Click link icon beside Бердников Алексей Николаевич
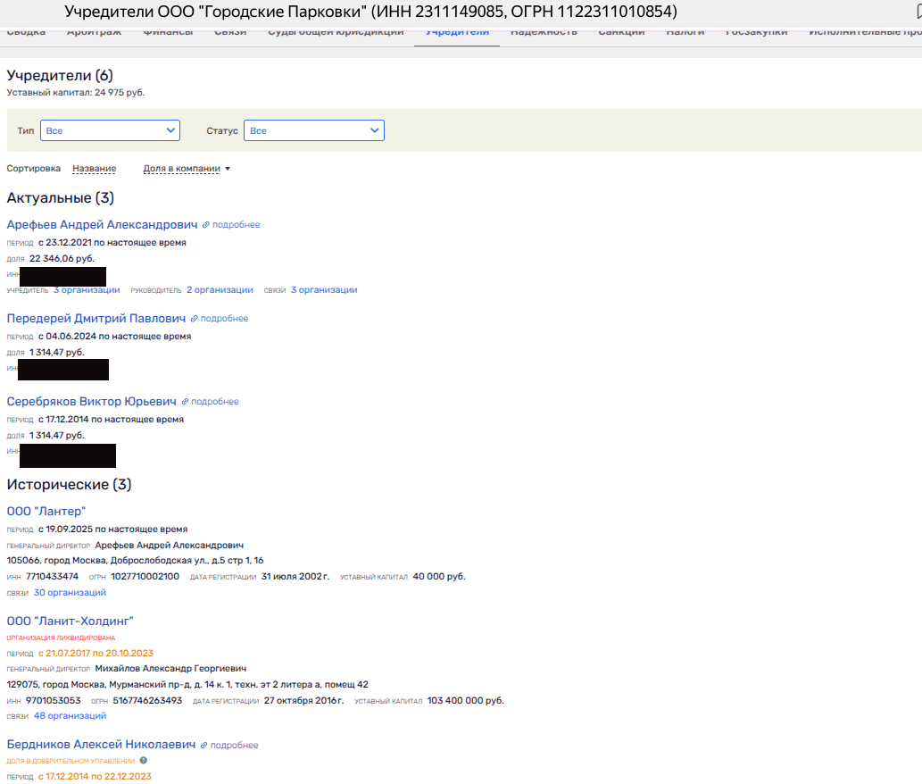This screenshot has width=922, height=784. click(x=204, y=746)
